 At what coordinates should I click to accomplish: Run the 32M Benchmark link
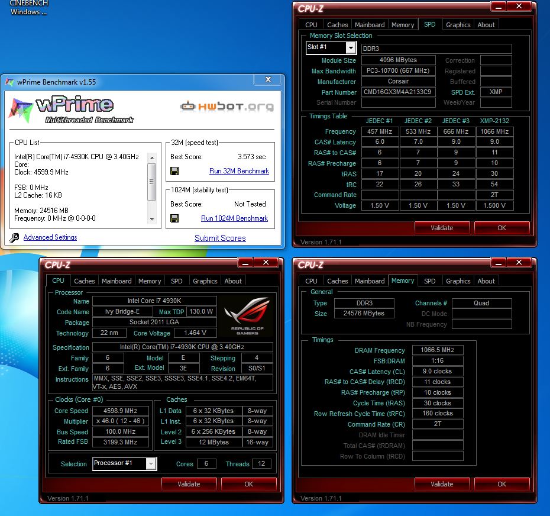(240, 171)
